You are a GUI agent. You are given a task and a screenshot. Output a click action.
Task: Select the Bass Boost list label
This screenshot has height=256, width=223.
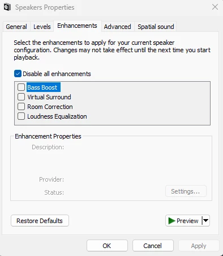[x=44, y=87]
